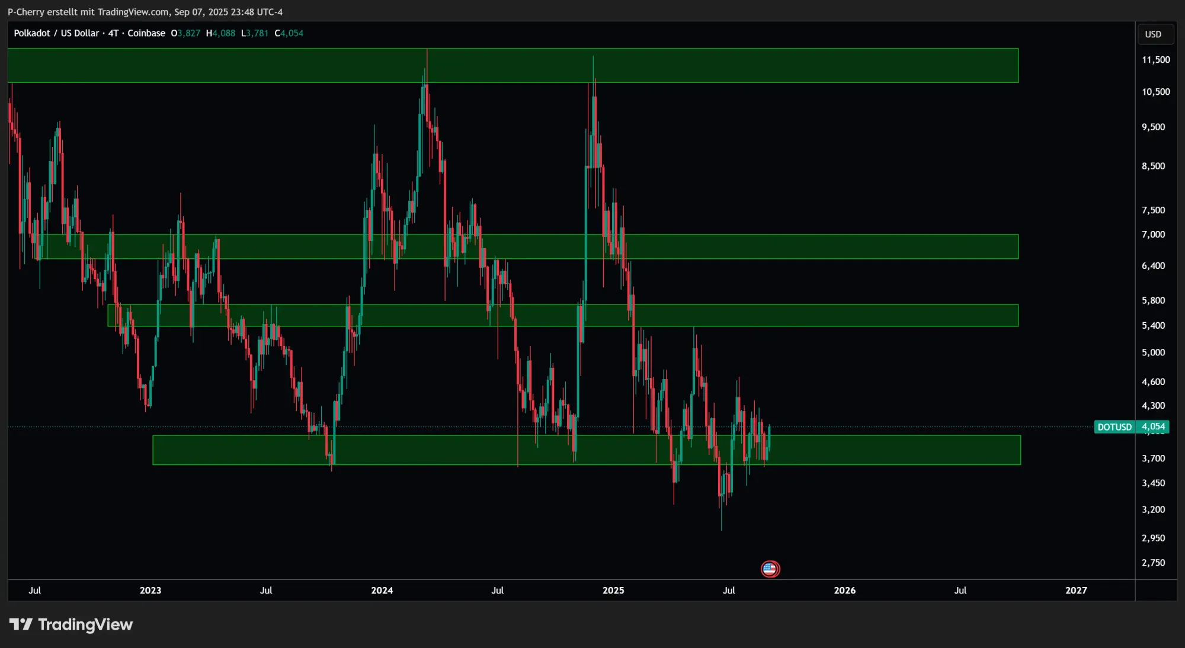Click the 10,500 price axis label
Screen dimensions: 1185x648
pyautogui.click(x=1155, y=92)
